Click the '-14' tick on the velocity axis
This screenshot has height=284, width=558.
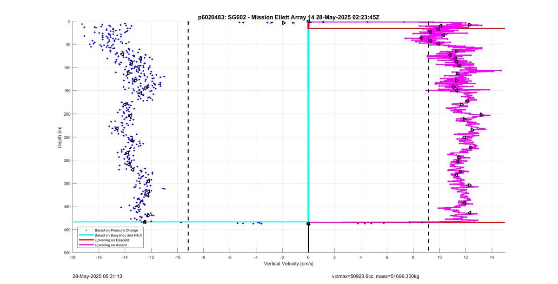[125, 257]
